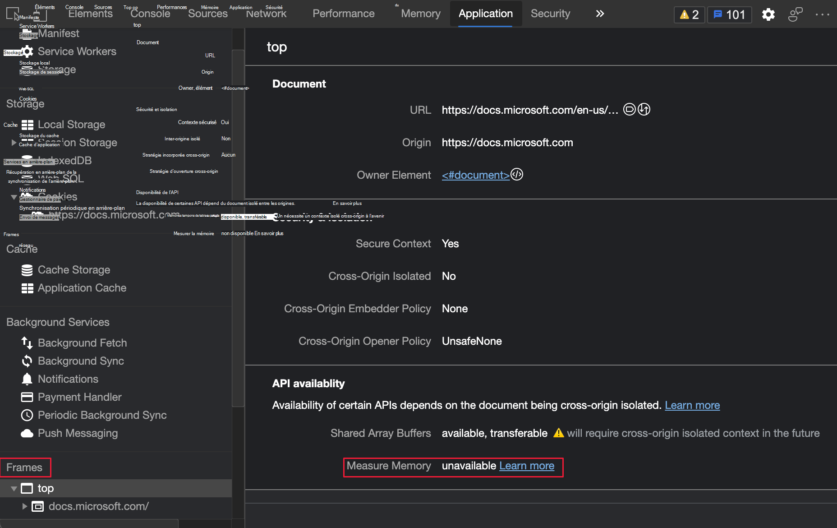Click the Measure Memory value unavailable
The height and width of the screenshot is (528, 837).
469,466
